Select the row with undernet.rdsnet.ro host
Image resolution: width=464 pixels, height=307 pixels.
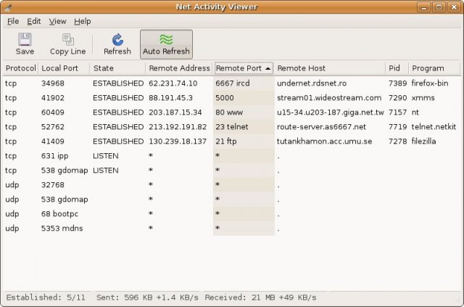[231, 83]
